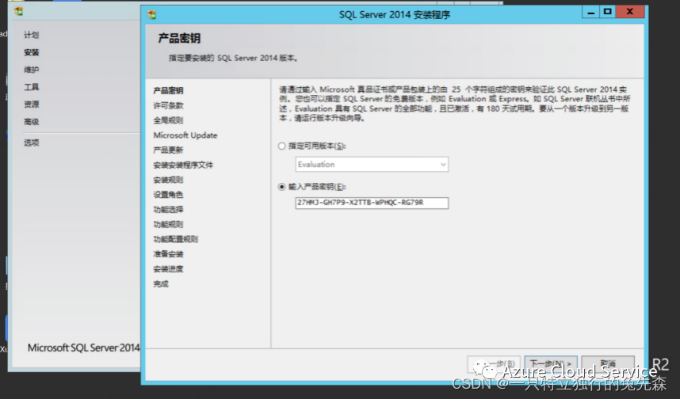This screenshot has height=399, width=680.
Task: Minimize the SQL Server 2014 setup window
Action: click(590, 12)
